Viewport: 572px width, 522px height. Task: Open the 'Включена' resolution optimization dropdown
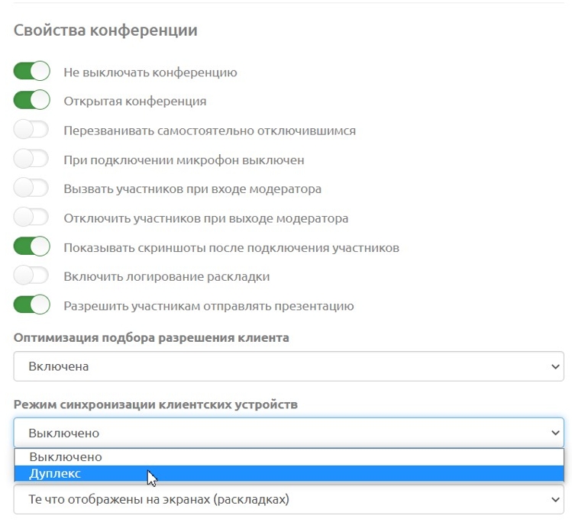[x=288, y=366]
